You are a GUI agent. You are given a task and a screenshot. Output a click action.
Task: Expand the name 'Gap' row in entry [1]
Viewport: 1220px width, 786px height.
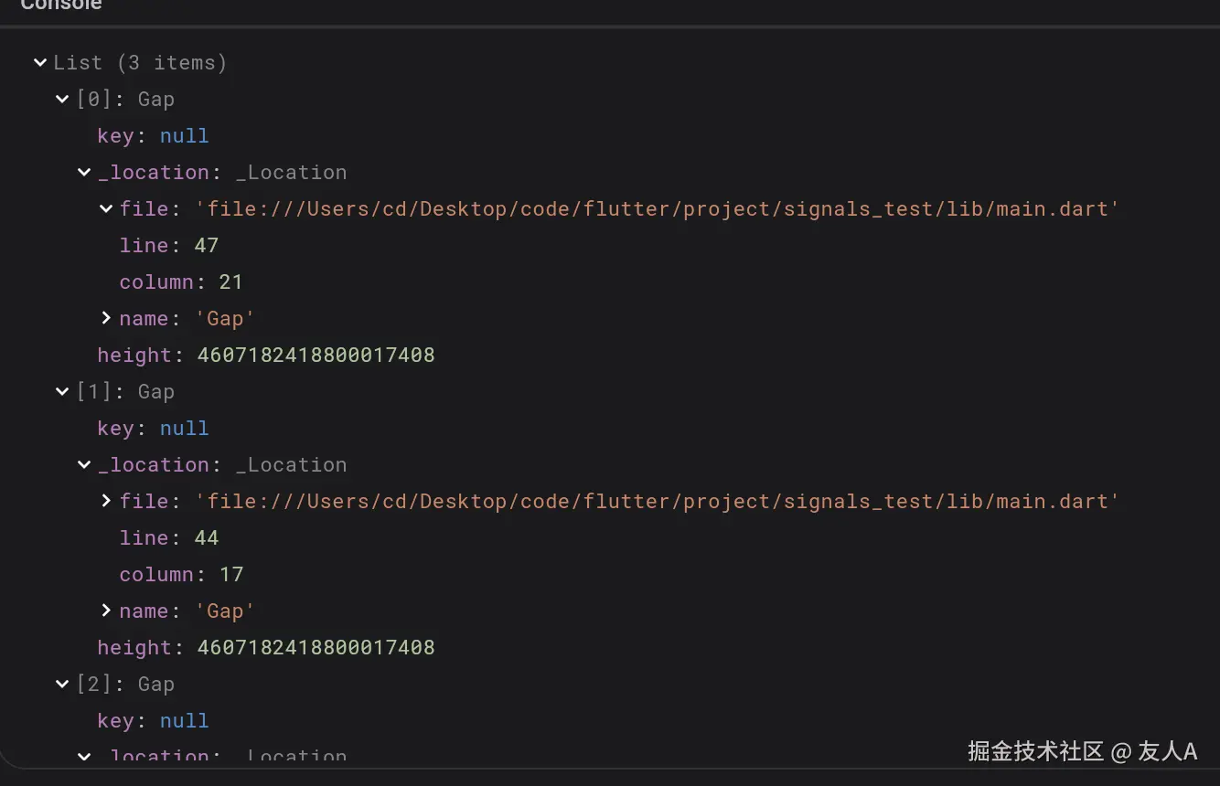pos(106,611)
